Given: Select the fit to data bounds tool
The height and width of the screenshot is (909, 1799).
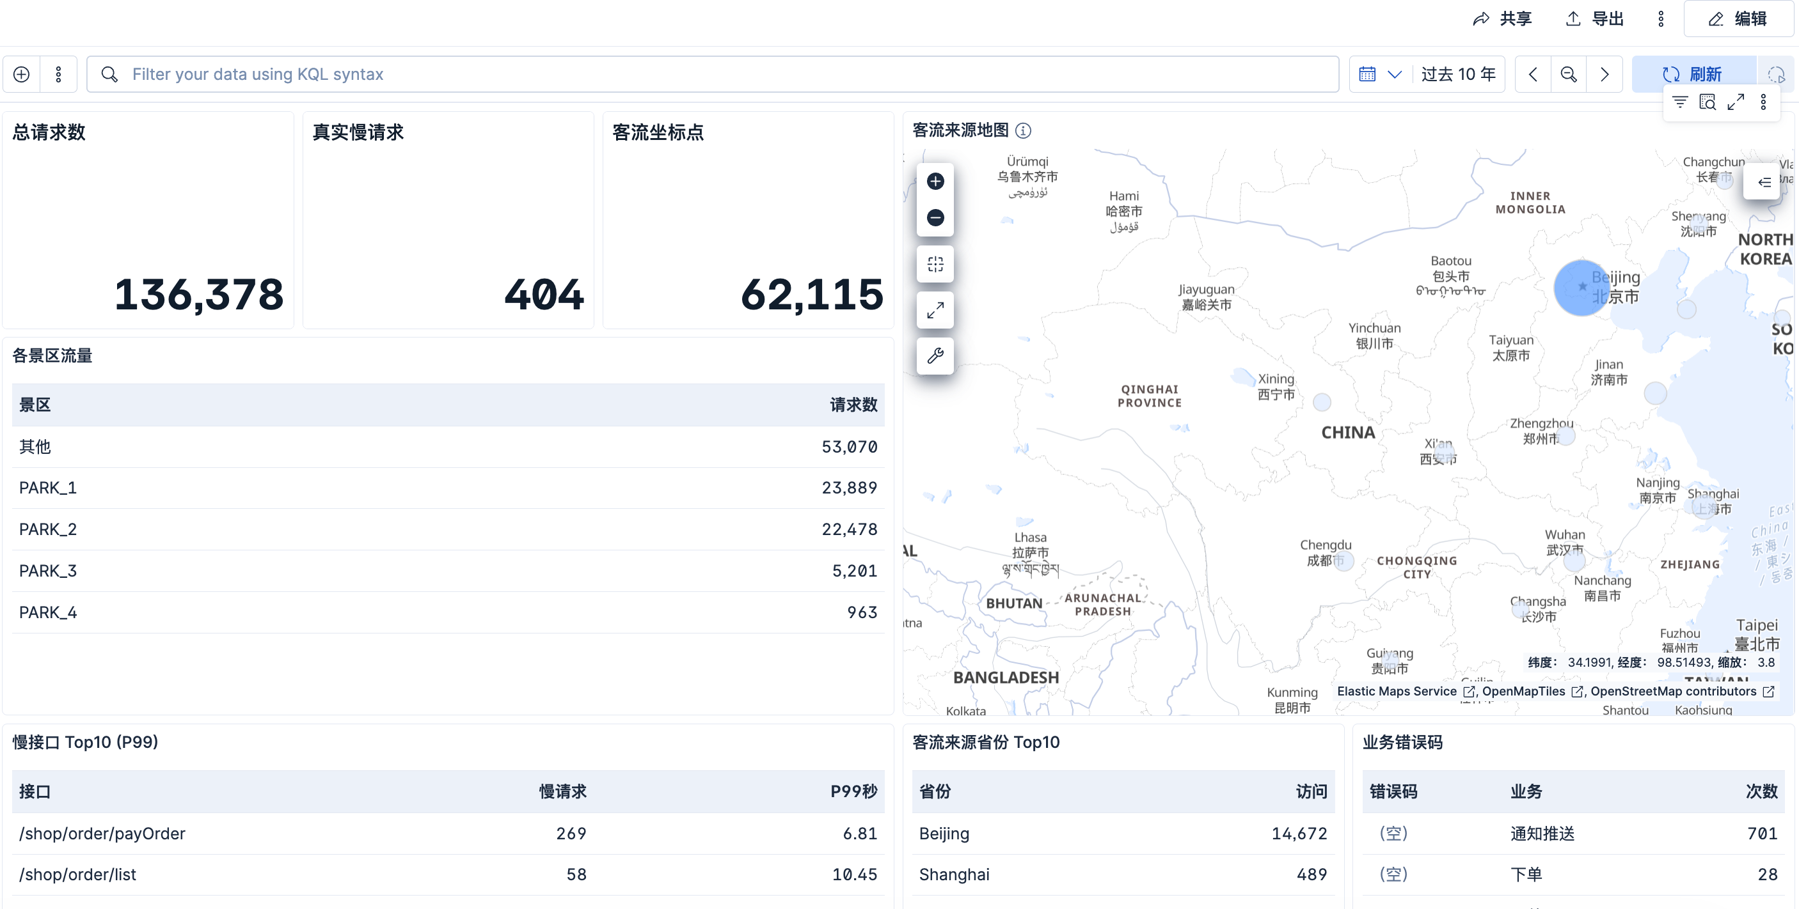Looking at the screenshot, I should pyautogui.click(x=935, y=264).
